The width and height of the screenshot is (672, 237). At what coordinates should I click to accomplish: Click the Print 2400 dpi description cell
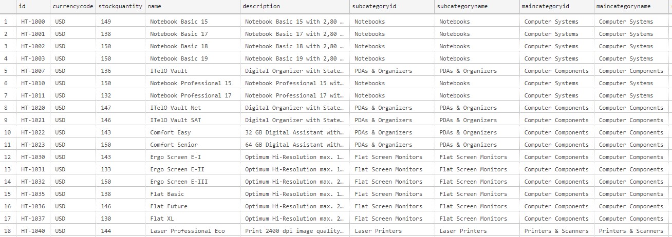[295, 231]
